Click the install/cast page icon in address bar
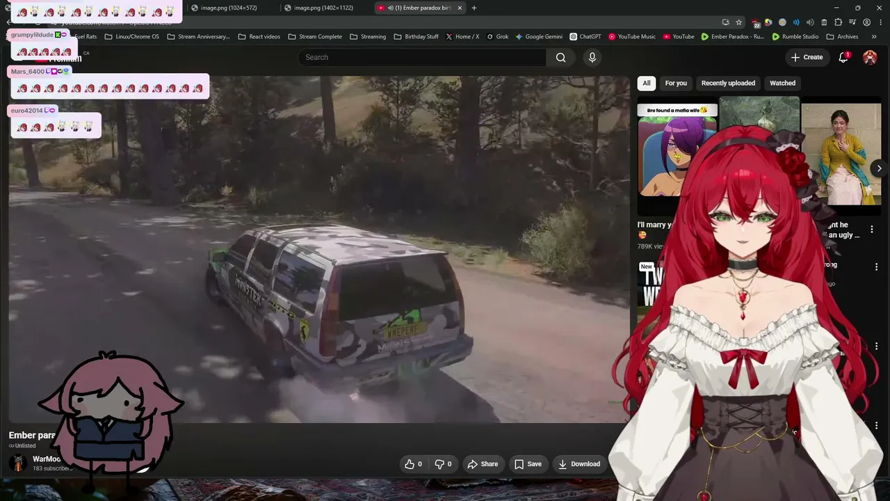Screen dimensions: 890x501 (x=726, y=22)
